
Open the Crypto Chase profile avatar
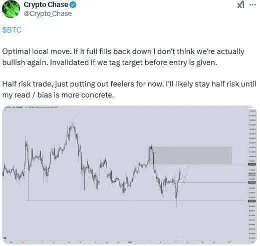(11, 8)
